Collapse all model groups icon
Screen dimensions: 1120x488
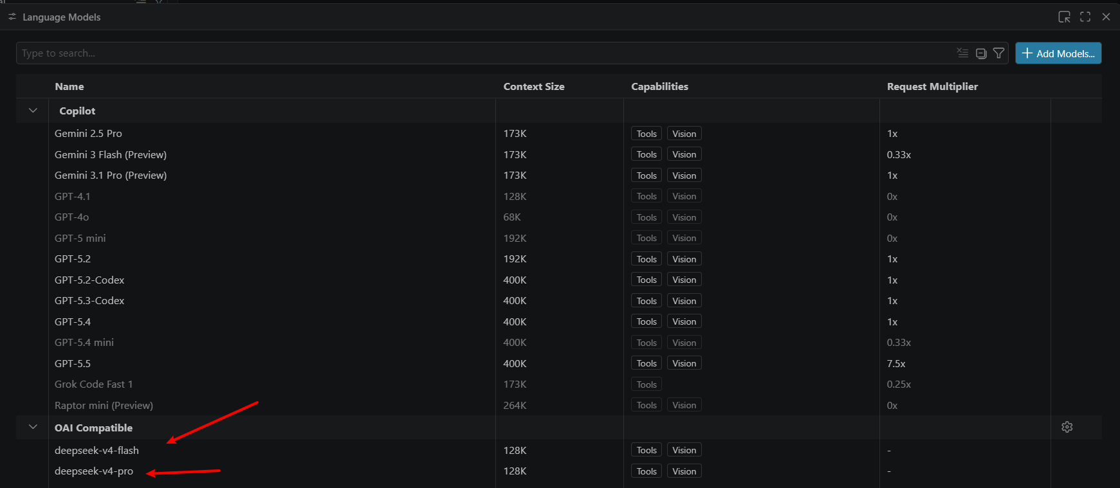pos(981,53)
